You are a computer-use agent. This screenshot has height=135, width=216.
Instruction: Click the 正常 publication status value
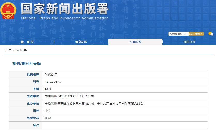pyautogui.click(x=48, y=118)
